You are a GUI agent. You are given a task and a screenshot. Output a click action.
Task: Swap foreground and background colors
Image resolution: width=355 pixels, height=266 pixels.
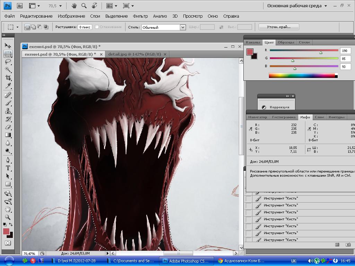[x=11, y=224]
